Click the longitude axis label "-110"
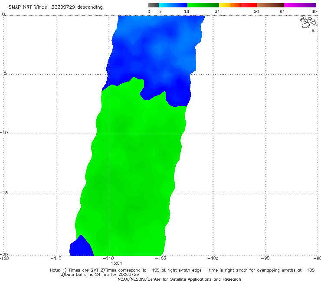This screenshot has width=321, height=282. (x=108, y=258)
